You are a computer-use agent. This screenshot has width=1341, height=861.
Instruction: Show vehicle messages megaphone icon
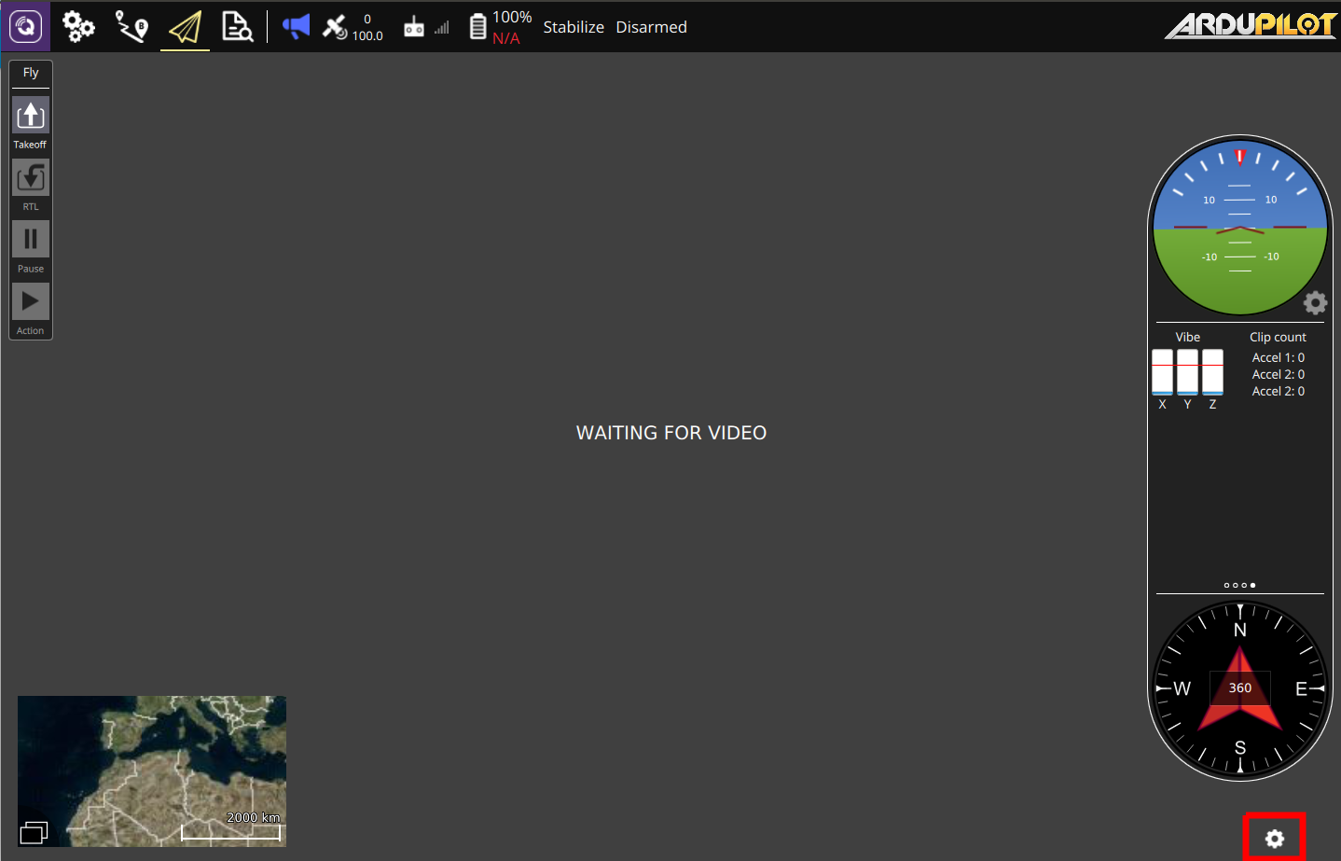296,26
